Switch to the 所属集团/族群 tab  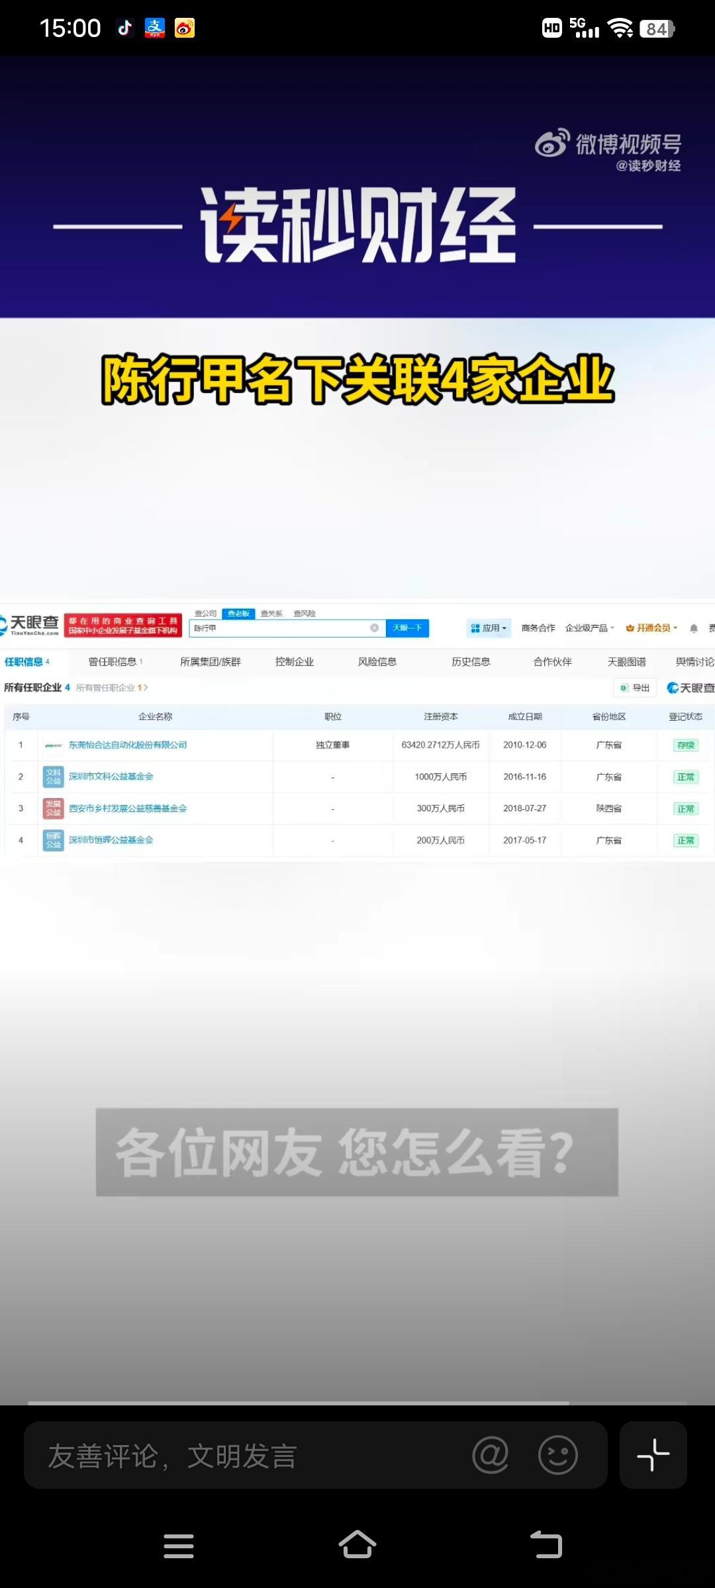211,662
